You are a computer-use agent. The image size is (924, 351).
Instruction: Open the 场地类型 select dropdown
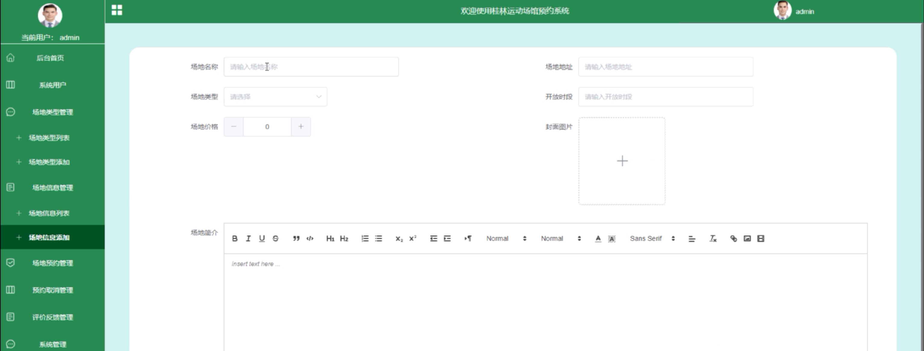275,97
